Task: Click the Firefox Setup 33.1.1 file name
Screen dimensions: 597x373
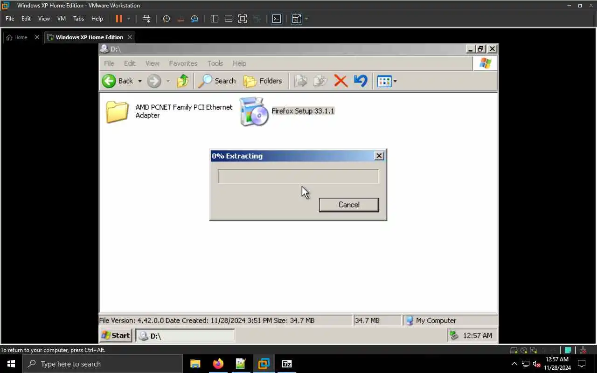Action: click(303, 111)
